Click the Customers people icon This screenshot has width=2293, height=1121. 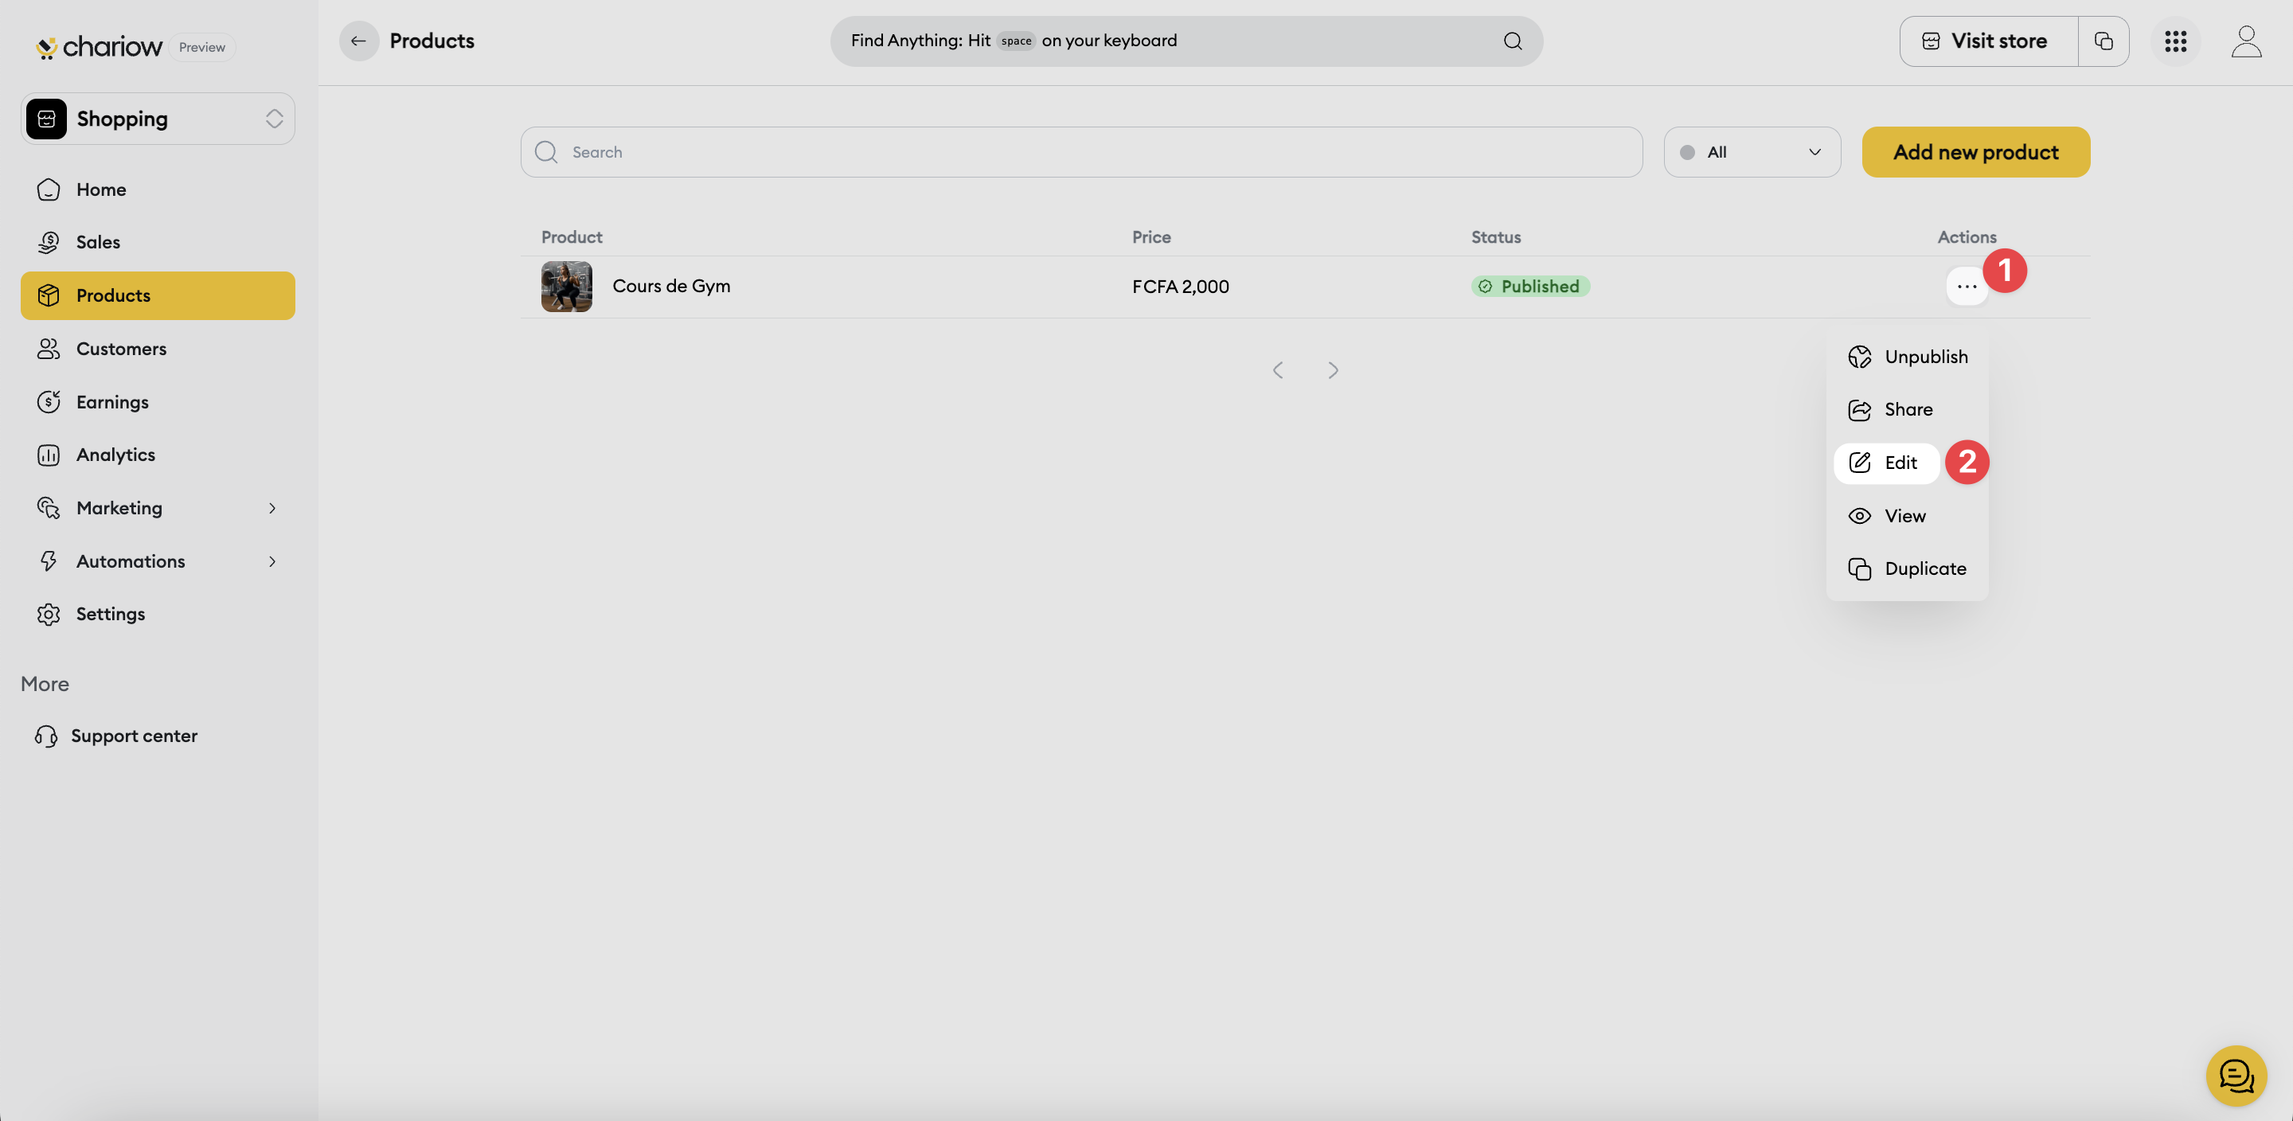click(49, 349)
